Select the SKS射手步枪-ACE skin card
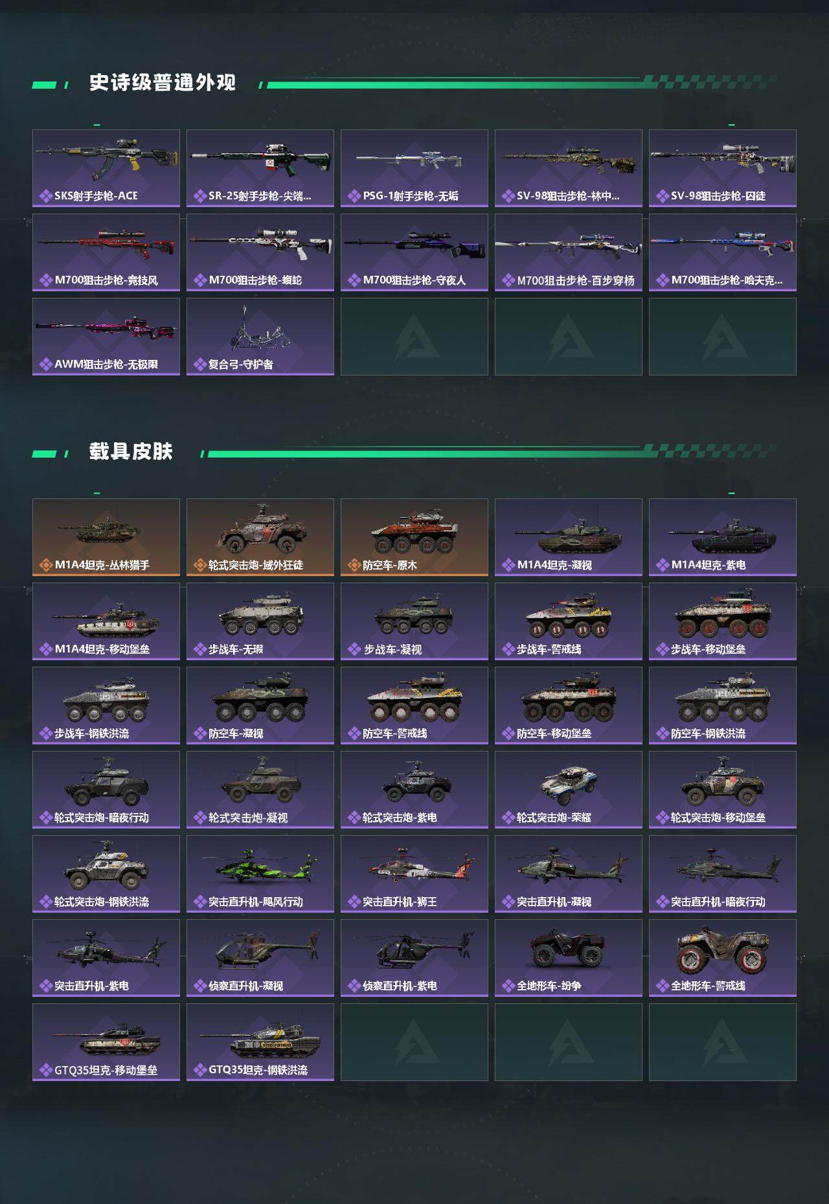Viewport: 829px width, 1204px height. point(106,168)
